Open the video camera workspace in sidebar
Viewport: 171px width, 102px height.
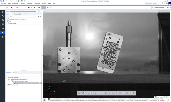pos(3,28)
